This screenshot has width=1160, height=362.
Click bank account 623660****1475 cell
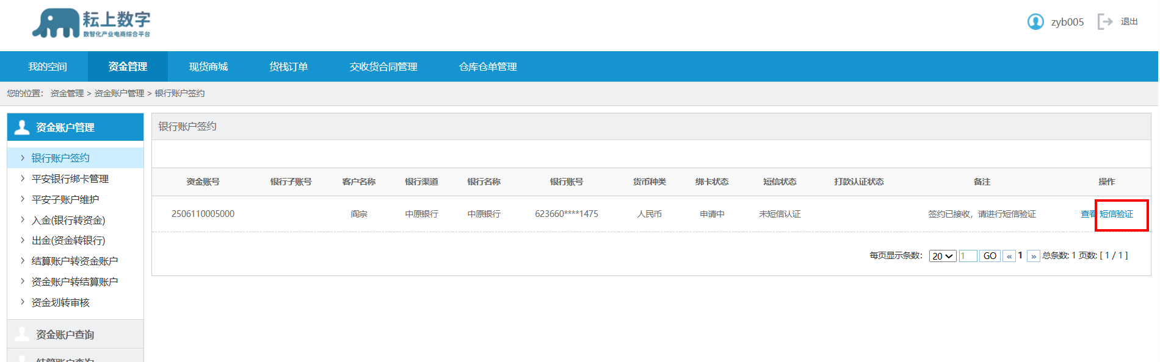coord(567,214)
